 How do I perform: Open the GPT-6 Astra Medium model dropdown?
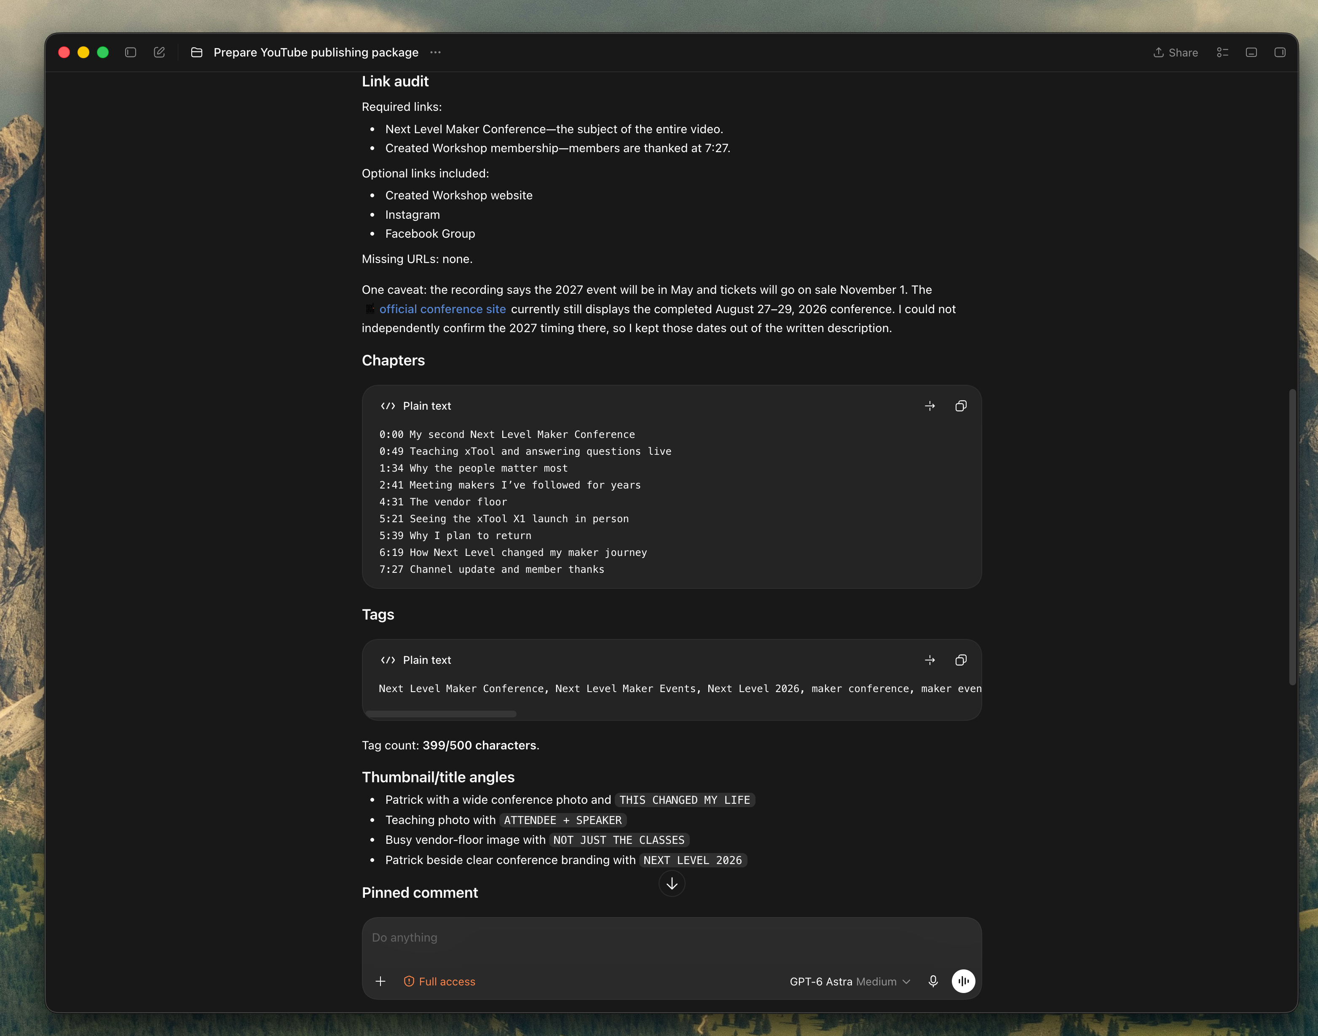click(850, 981)
